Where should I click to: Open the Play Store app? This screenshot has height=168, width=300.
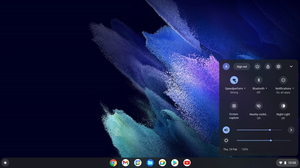(x=175, y=163)
